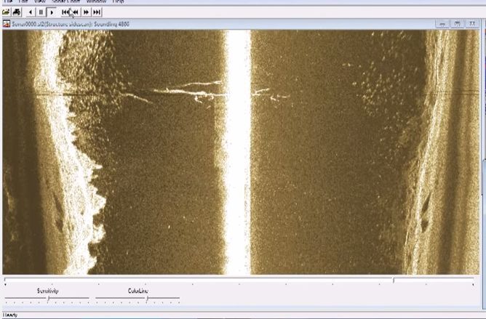Click the Sensitivity label
The width and height of the screenshot is (486, 319).
(x=48, y=291)
